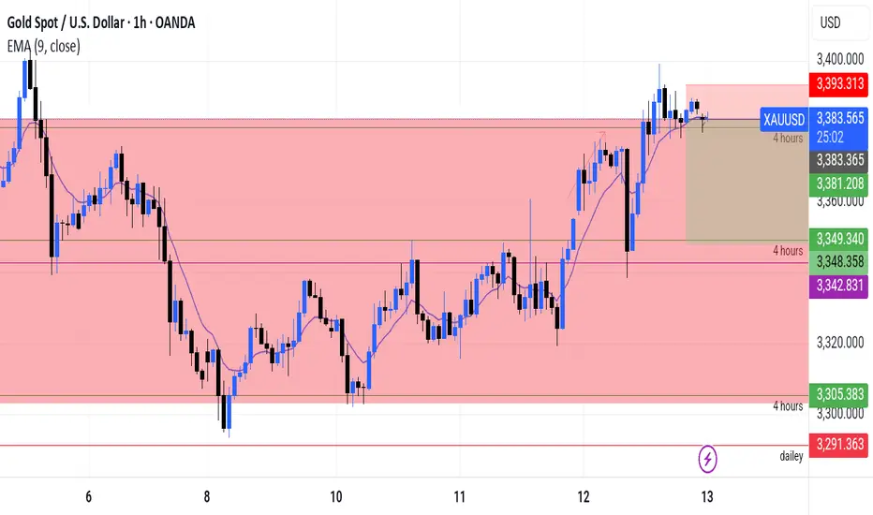Open the USD currency selector

click(x=840, y=22)
